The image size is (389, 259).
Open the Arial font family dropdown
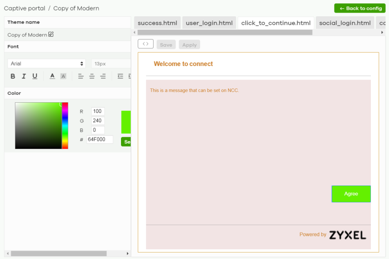[x=47, y=64]
